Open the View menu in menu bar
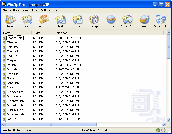The width and height of the screenshot is (172, 134). tap(25, 10)
